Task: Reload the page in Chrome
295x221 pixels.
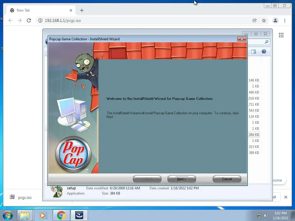Action: 29,20
